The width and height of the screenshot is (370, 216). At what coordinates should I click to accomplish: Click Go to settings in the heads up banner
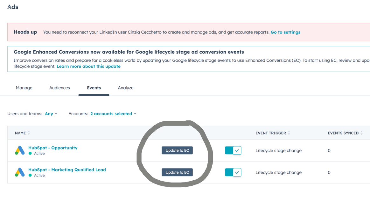[285, 32]
